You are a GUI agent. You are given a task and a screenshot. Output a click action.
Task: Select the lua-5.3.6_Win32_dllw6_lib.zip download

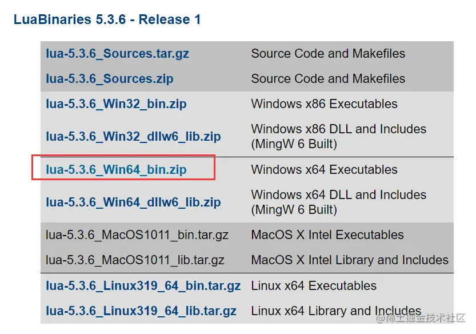[133, 137]
